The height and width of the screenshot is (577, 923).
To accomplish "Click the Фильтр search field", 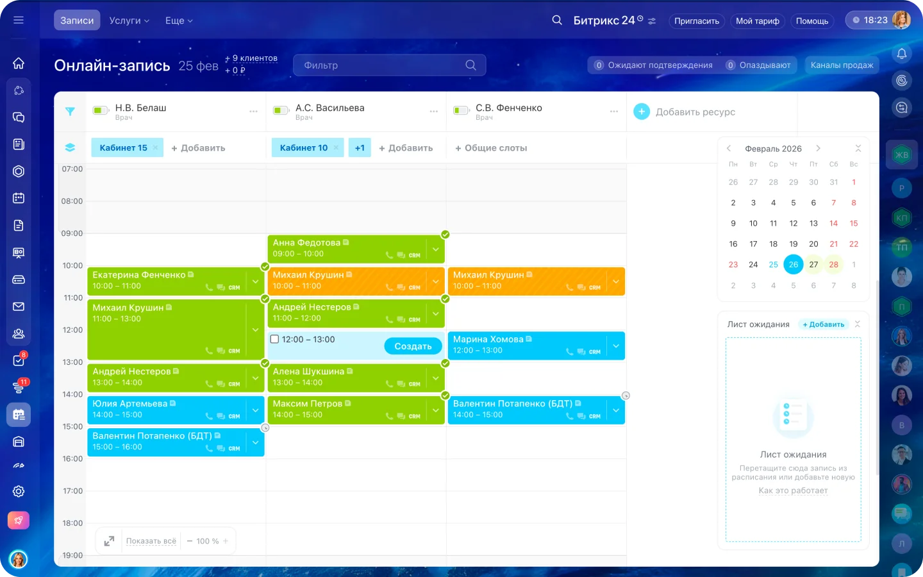I will point(381,65).
